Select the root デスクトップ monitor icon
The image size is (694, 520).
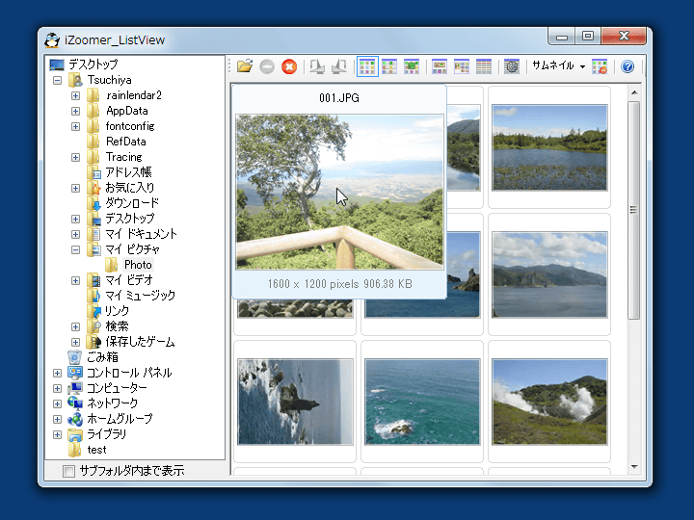(x=57, y=65)
